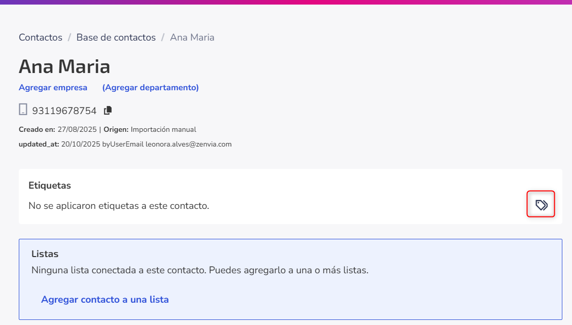The height and width of the screenshot is (325, 572).
Task: Click the 'Ninguna lista conectada' description text
Action: [x=200, y=270]
